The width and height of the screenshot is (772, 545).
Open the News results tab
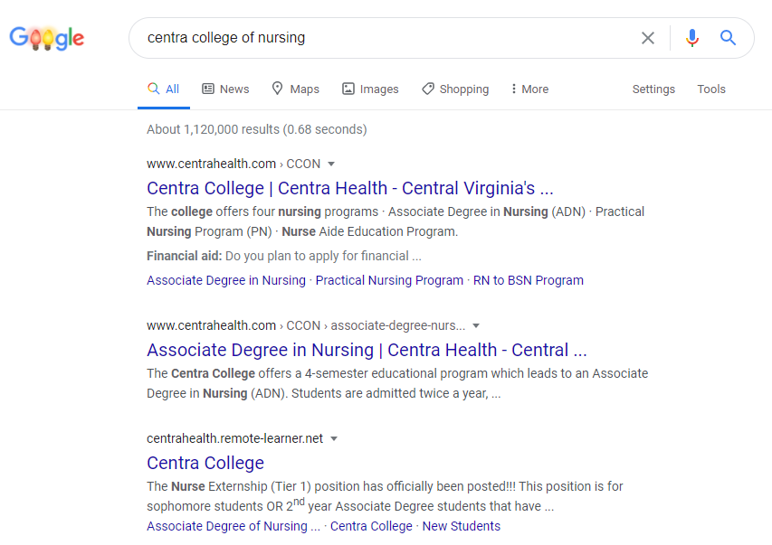click(x=225, y=89)
